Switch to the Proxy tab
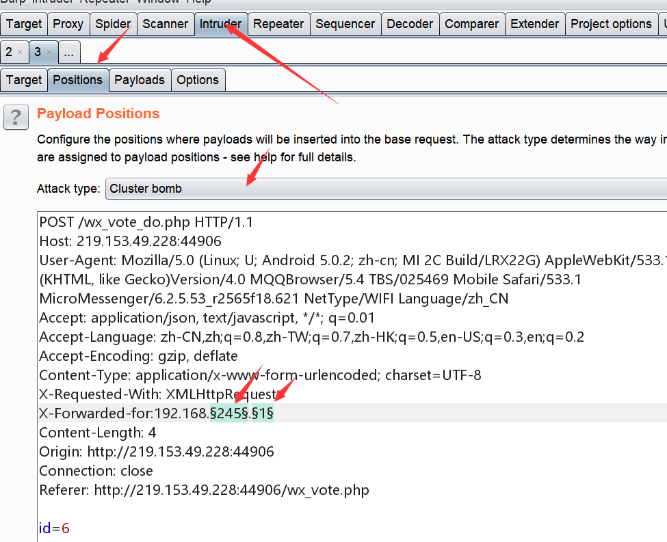Screen dimensions: 667x542 (x=68, y=24)
